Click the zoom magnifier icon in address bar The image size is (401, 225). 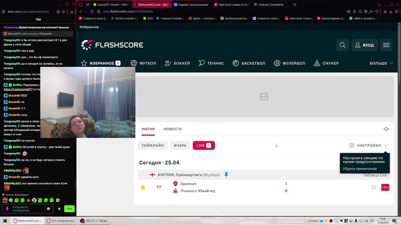pyautogui.click(x=349, y=12)
